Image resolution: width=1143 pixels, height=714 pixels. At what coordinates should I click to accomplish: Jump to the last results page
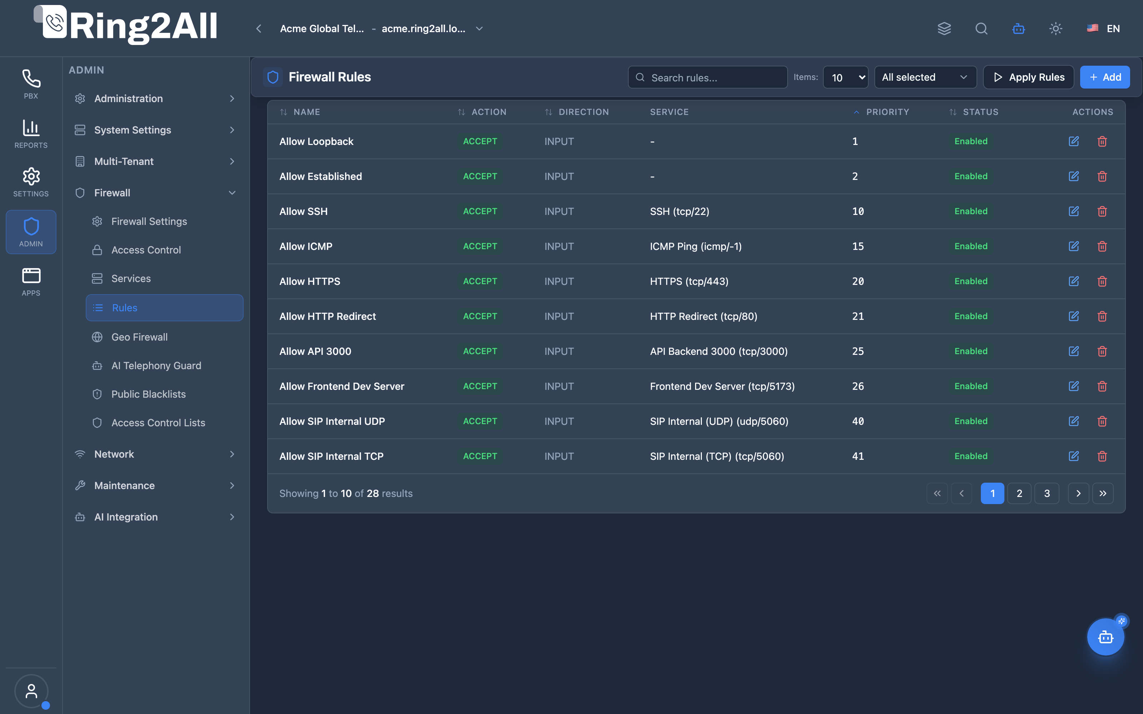(x=1103, y=493)
